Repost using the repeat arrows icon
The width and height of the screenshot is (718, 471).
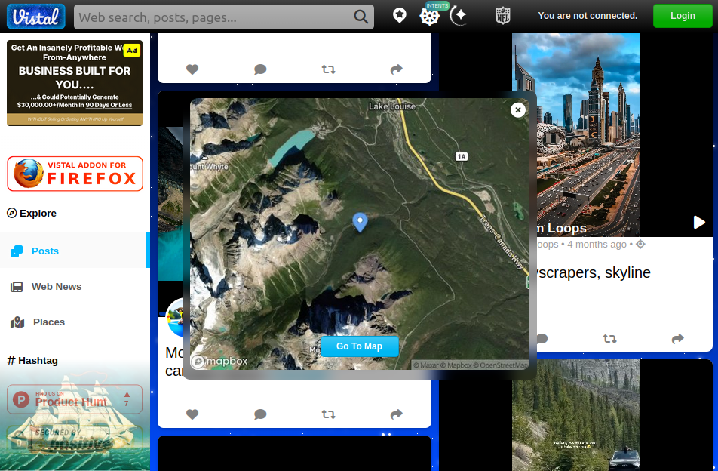(328, 414)
